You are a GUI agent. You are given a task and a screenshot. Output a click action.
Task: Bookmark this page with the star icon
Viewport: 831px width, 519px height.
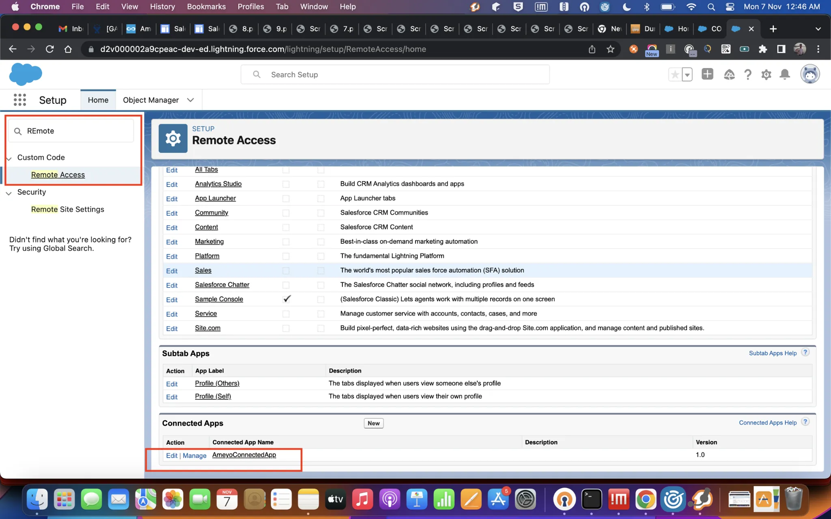pyautogui.click(x=610, y=49)
